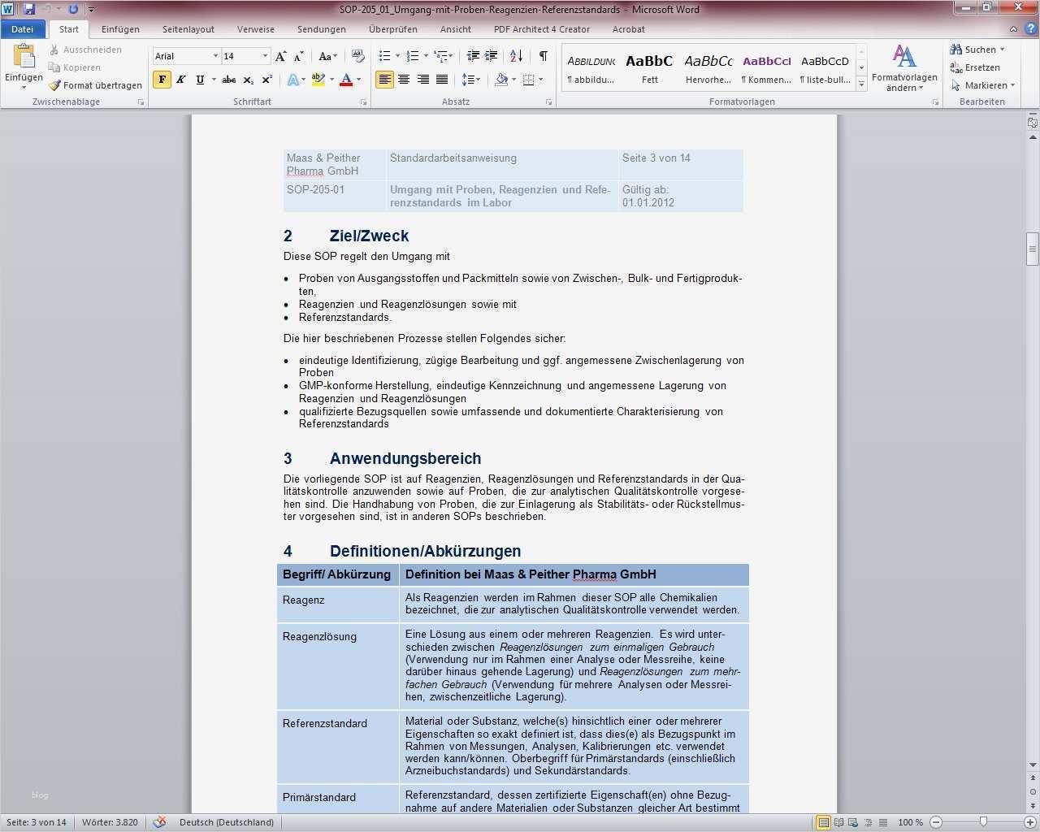Open the Markieren dropdown

tap(982, 85)
